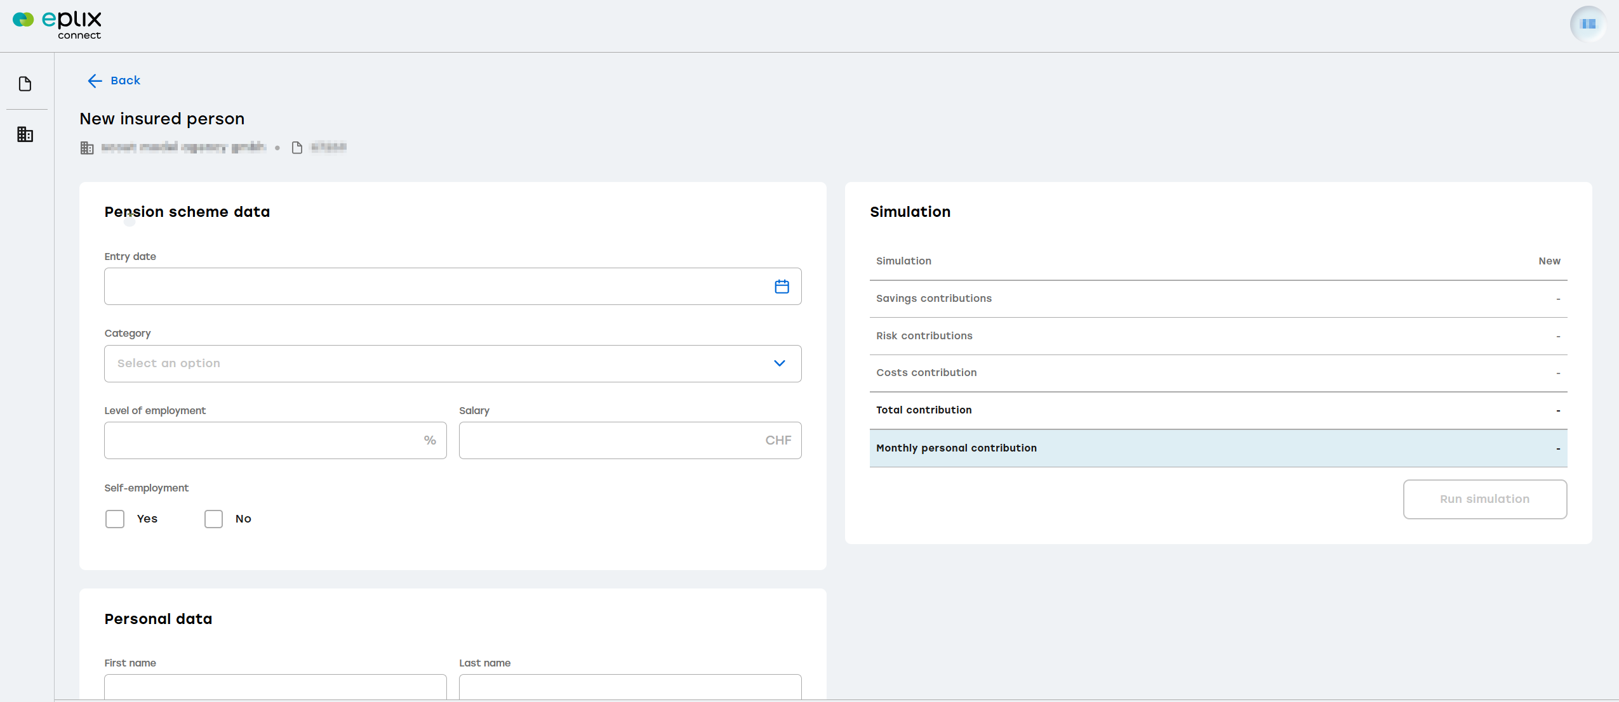The height and width of the screenshot is (702, 1619).
Task: Open user profile avatar menu
Action: point(1588,24)
